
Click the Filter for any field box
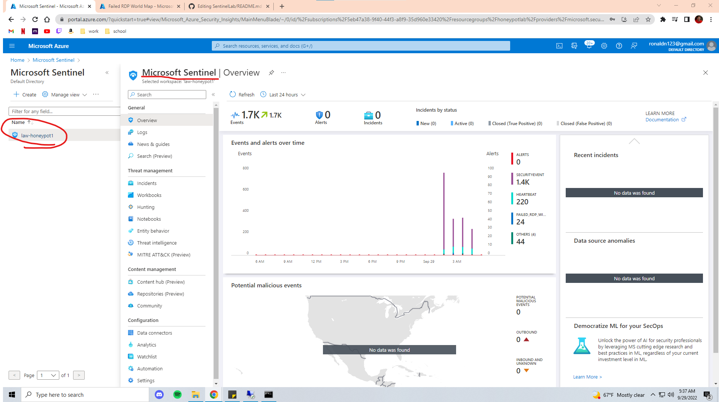coord(63,111)
